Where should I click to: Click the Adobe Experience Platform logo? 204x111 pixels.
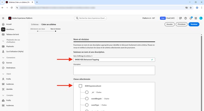[10, 18]
